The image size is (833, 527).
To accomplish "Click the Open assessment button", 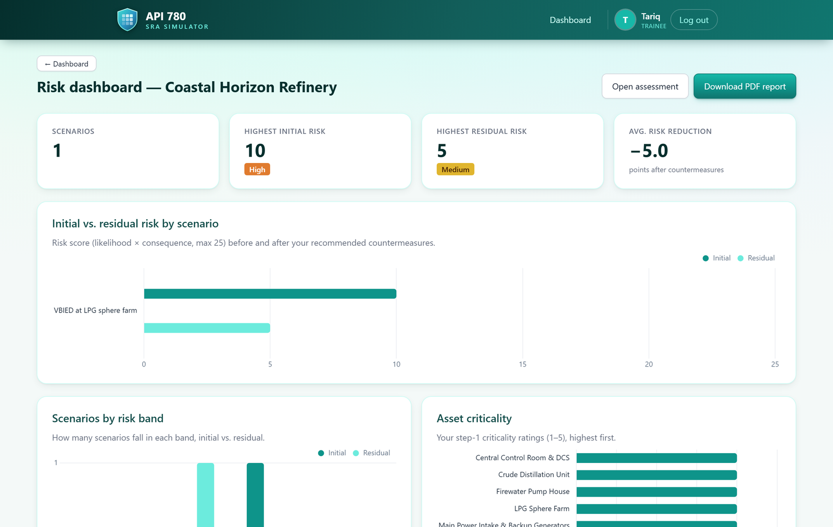I will click(645, 86).
